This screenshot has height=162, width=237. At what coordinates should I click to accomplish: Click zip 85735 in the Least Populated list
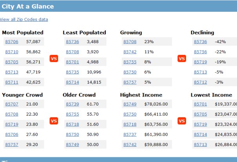72,72
